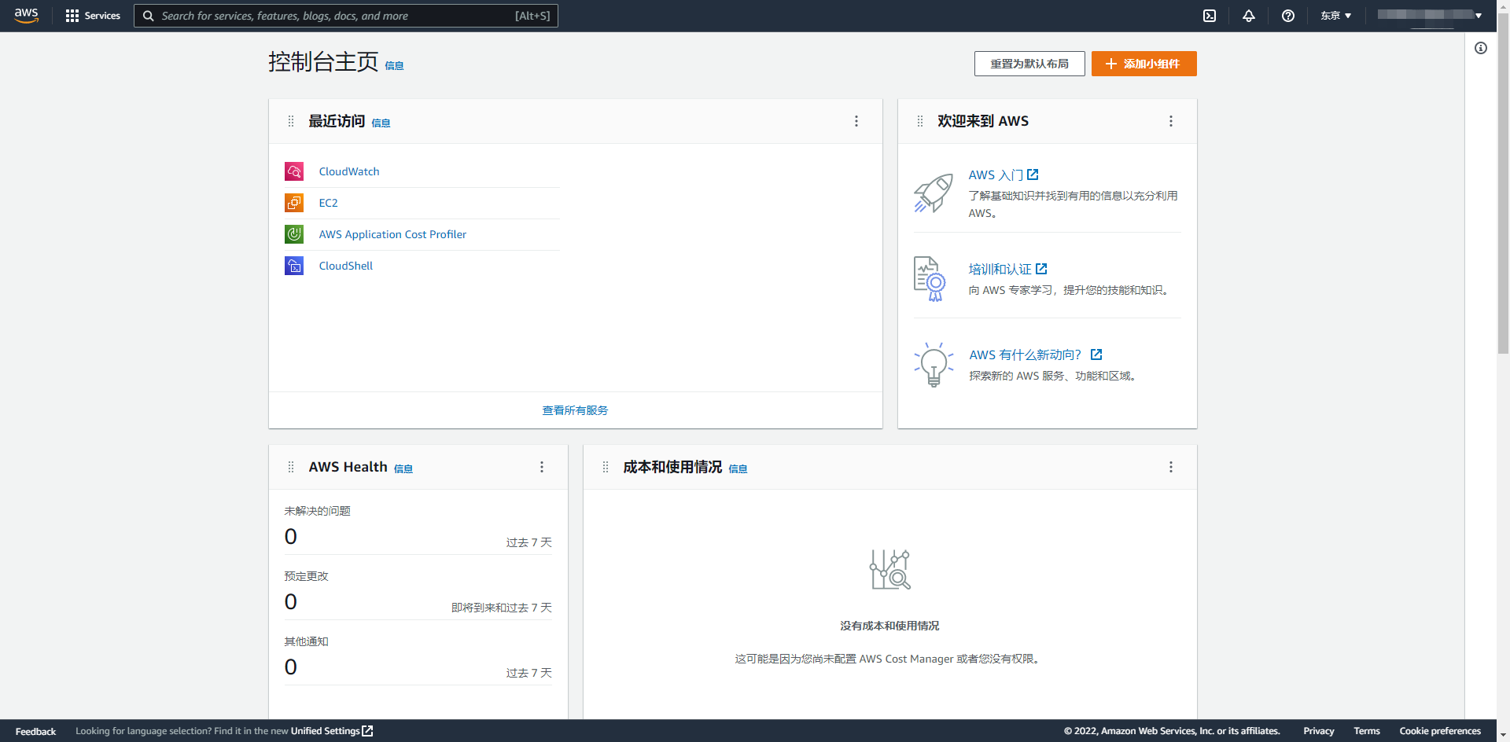Viewport: 1510px width, 742px height.
Task: Open 信息 link next to AWS Health
Action: coord(403,468)
